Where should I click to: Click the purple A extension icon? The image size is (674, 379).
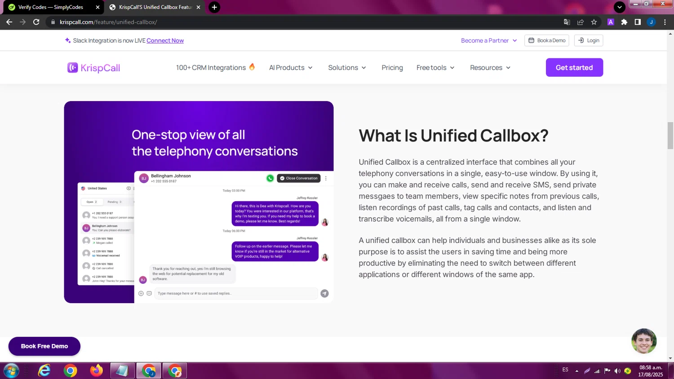coord(611,22)
